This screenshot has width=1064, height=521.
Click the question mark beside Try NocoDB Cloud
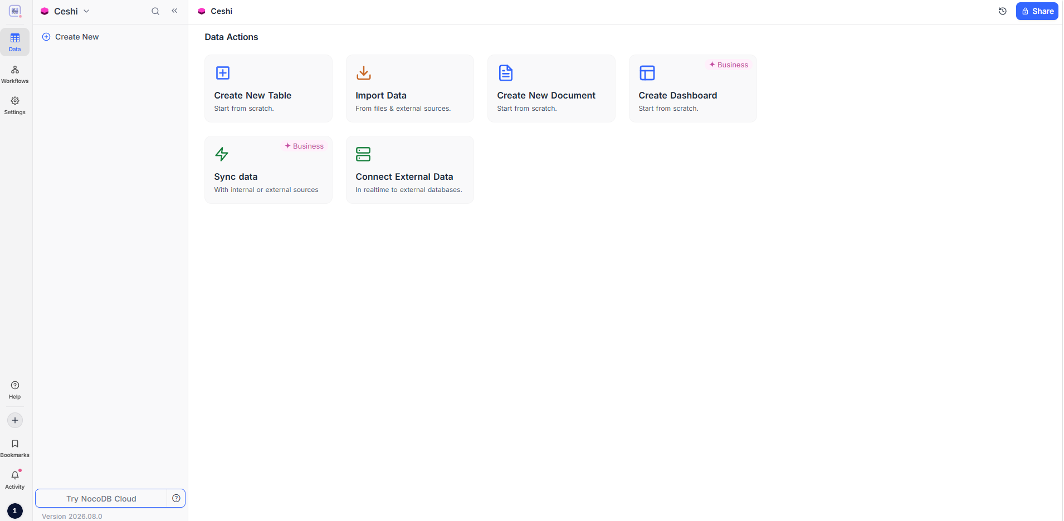pyautogui.click(x=176, y=499)
